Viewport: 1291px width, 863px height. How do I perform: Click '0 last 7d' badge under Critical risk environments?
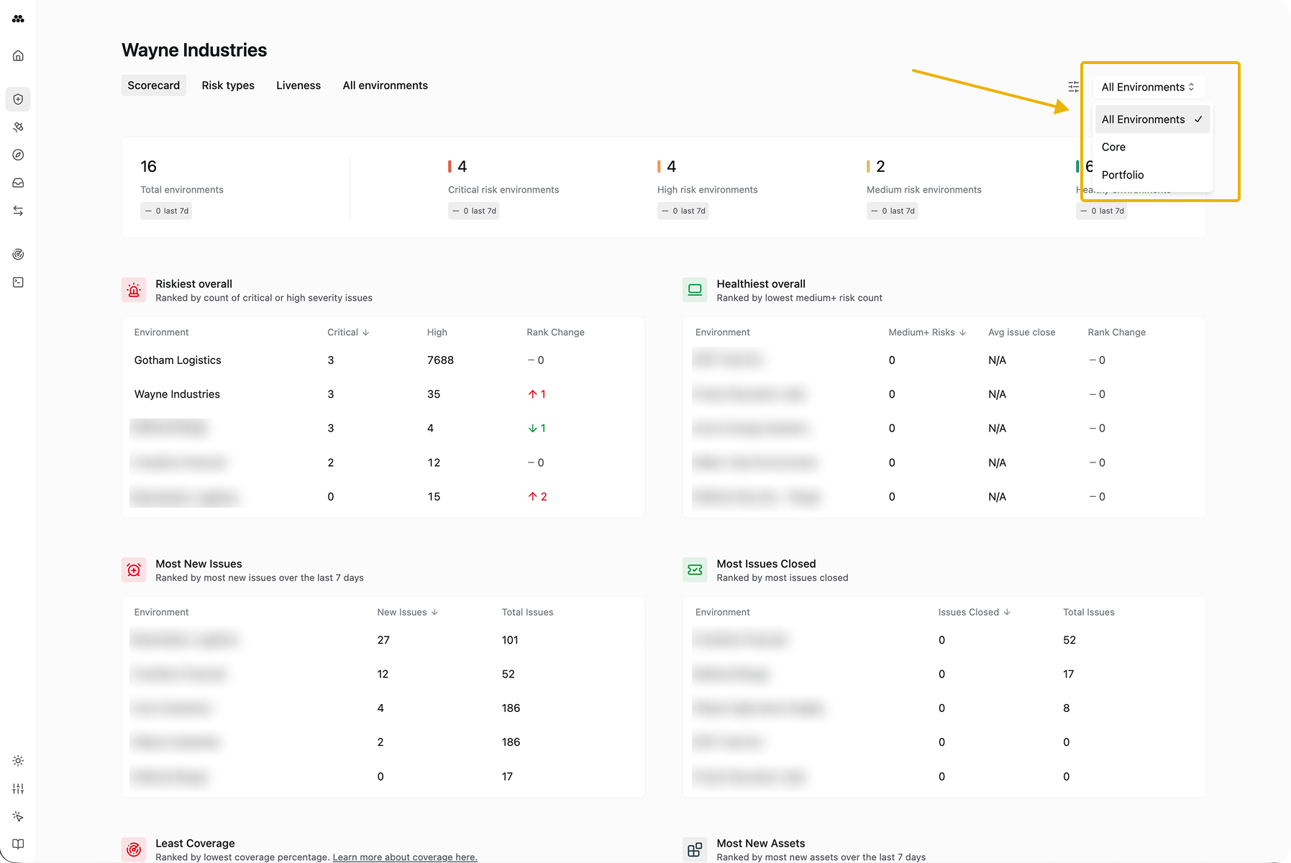(x=474, y=211)
